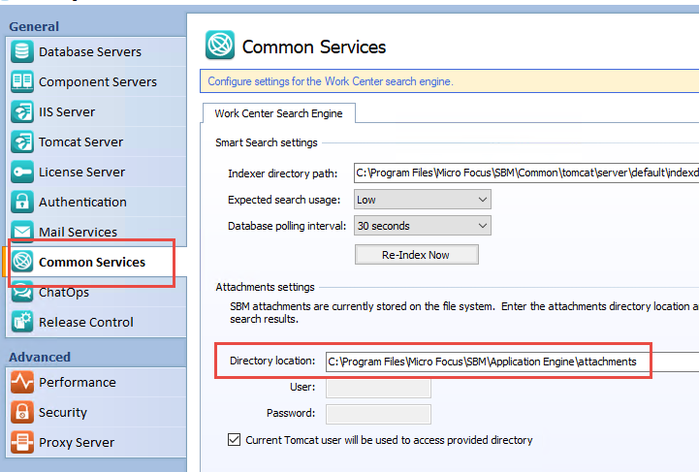The image size is (699, 472).
Task: Go to ChatOps label
Action: tap(64, 293)
